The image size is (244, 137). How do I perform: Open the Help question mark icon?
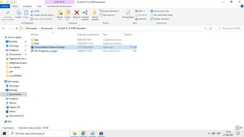point(242,6)
